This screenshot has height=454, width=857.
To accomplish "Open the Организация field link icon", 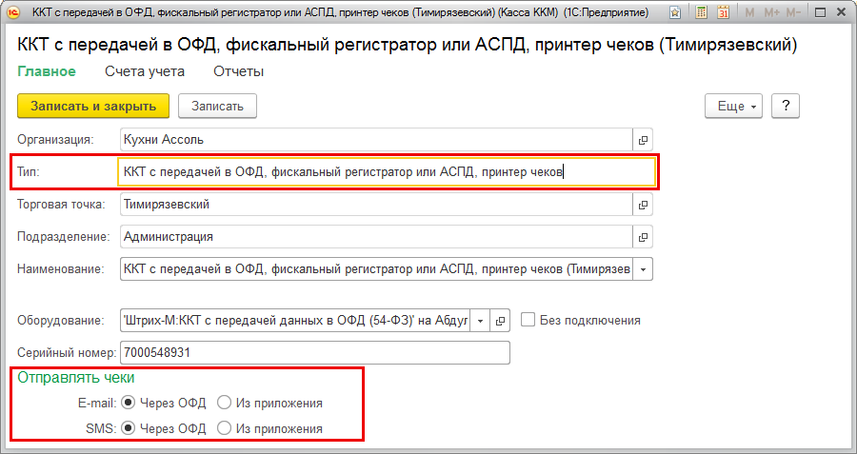I will pyautogui.click(x=643, y=140).
